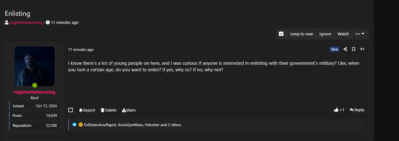399x141 pixels.
Task: Reply to the post
Action: pos(357,110)
